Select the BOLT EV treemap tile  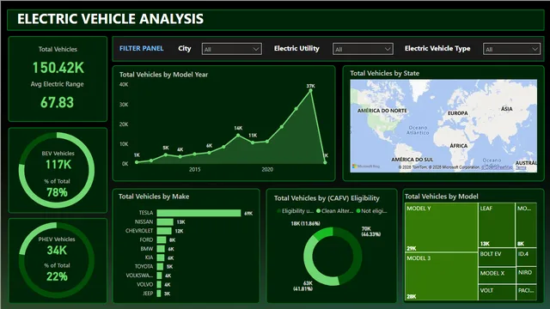coord(497,257)
